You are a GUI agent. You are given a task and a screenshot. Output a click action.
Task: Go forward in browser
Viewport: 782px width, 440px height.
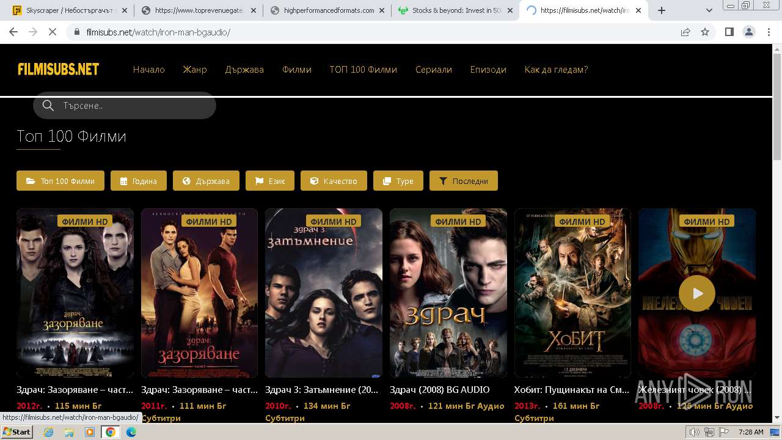point(33,32)
